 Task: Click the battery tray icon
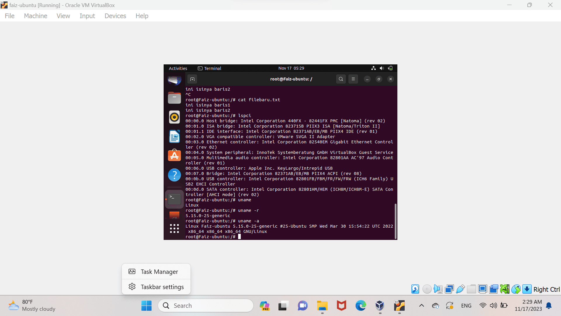tap(504, 306)
